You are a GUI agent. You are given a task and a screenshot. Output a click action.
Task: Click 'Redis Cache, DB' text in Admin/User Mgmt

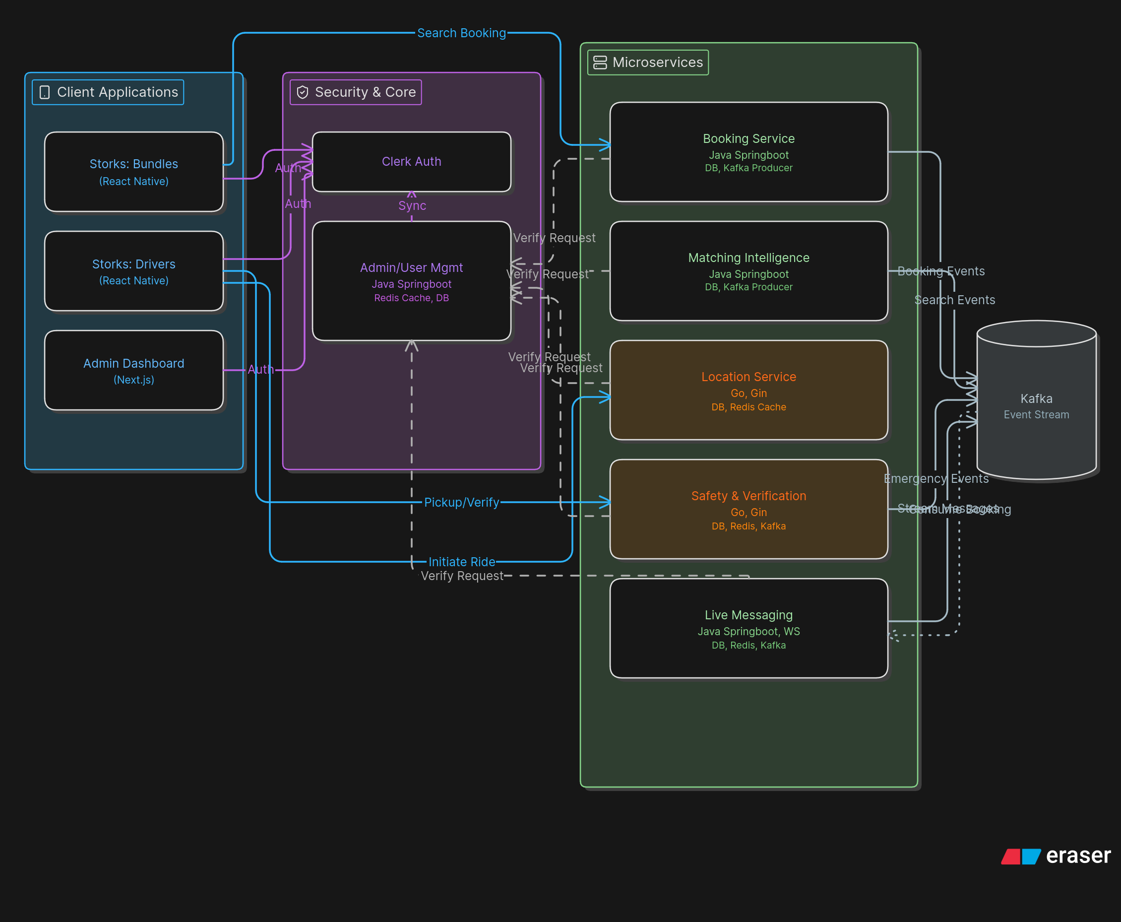(412, 298)
